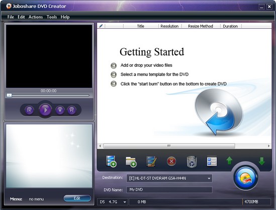Screen dimensions: 276x210
Task: Click the preview seek slider handle
Action: (9, 95)
